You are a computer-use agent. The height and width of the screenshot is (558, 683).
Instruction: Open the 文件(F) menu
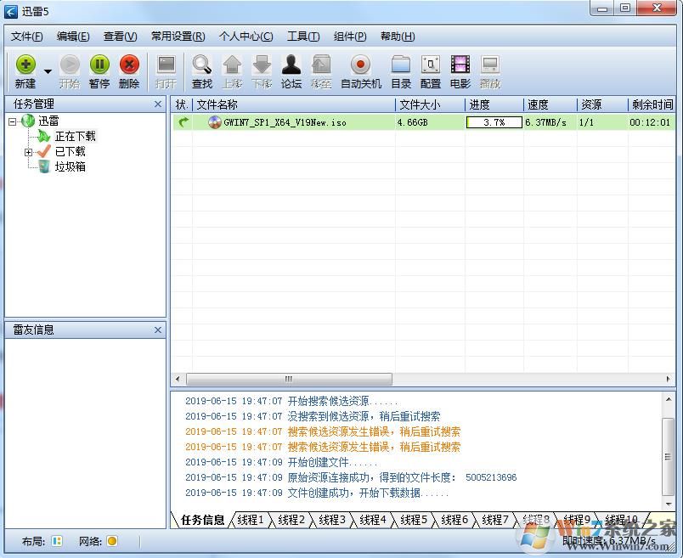point(26,37)
